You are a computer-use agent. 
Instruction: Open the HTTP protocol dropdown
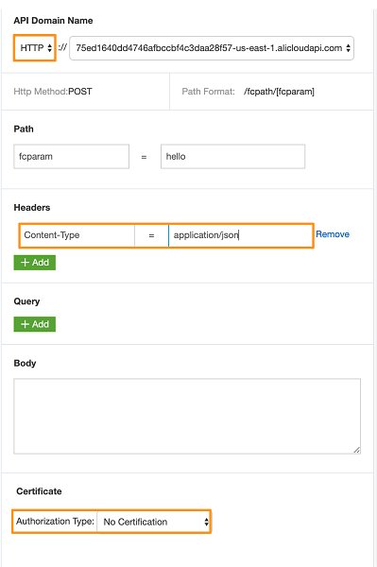tap(35, 48)
